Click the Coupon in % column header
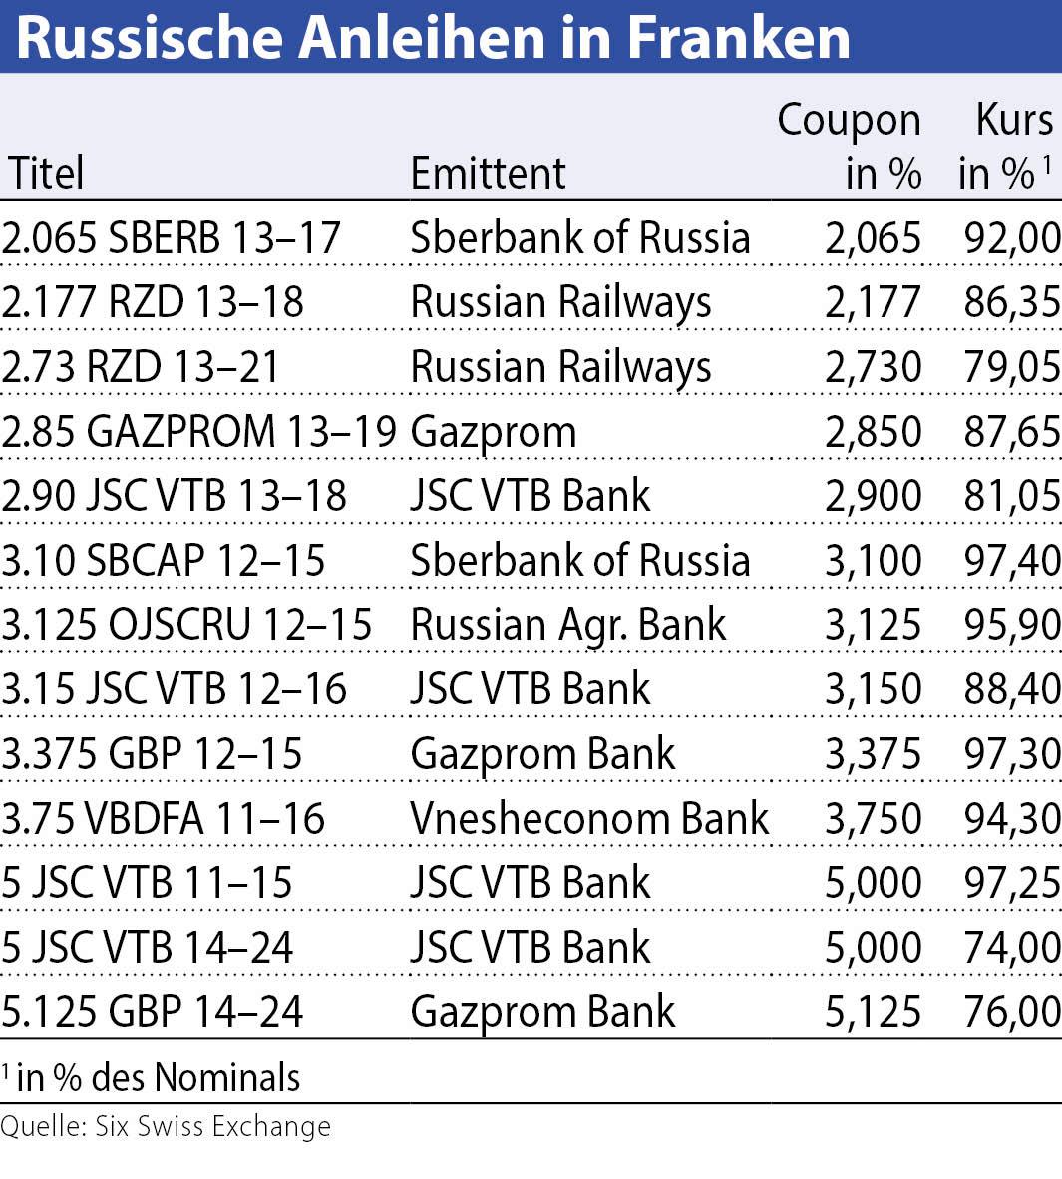Viewport: 1062px width, 1179px height. point(850,147)
